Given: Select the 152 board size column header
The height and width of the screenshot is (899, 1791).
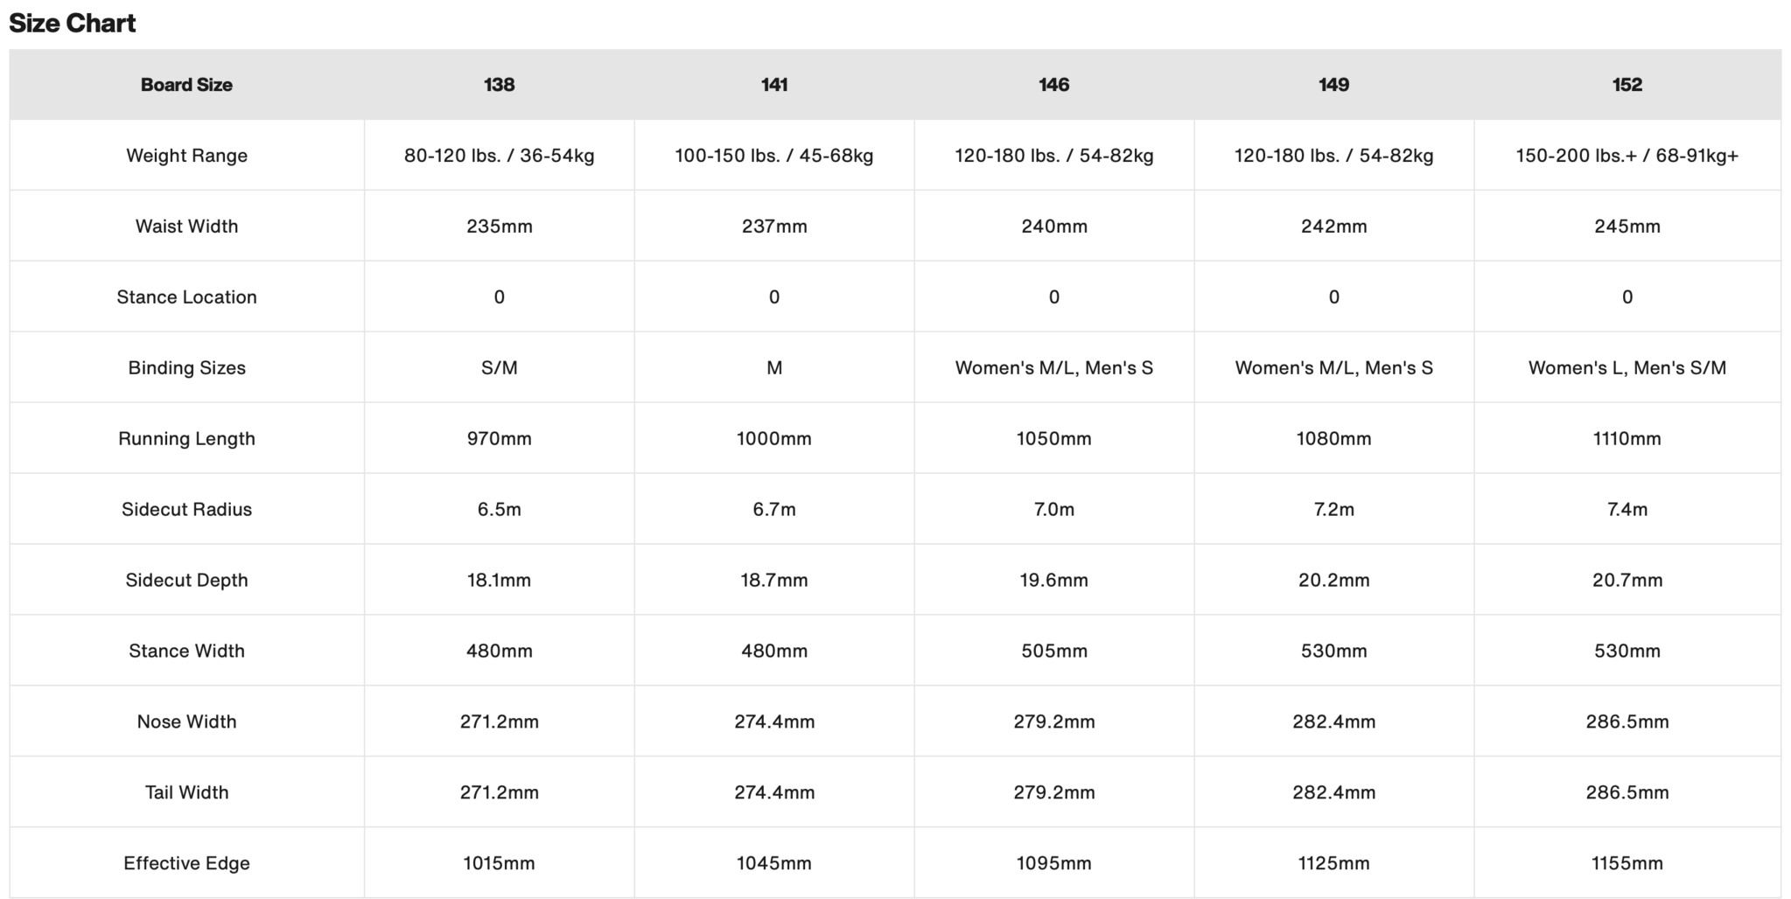Looking at the screenshot, I should coord(1627,85).
